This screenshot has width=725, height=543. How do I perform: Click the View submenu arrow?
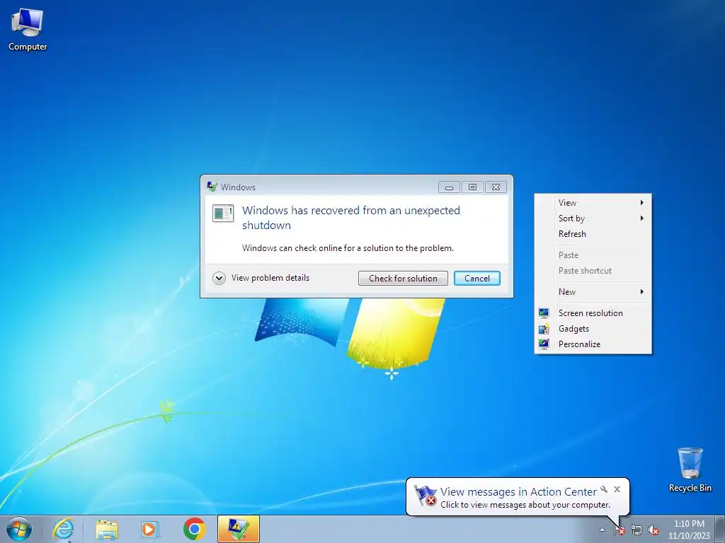pyautogui.click(x=641, y=203)
